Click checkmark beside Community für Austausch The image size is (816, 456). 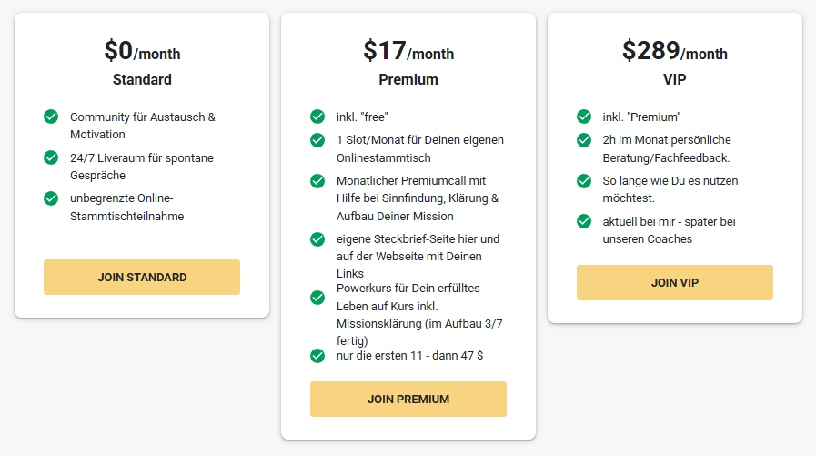click(x=51, y=117)
